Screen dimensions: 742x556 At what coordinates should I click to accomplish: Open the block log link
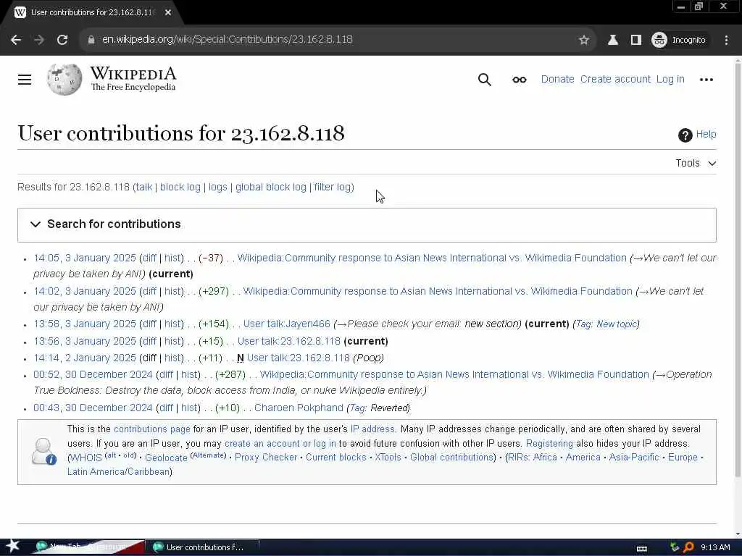180,188
